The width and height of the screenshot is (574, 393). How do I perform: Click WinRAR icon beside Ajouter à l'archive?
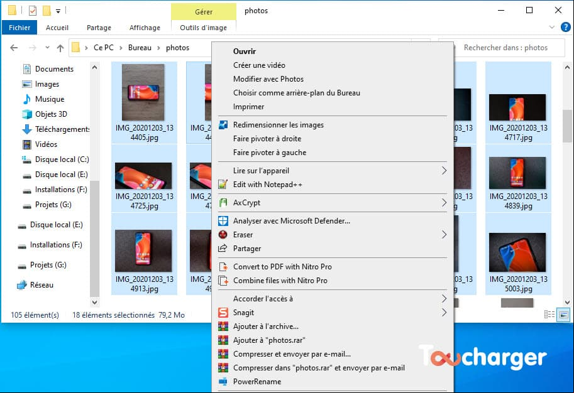coord(223,326)
